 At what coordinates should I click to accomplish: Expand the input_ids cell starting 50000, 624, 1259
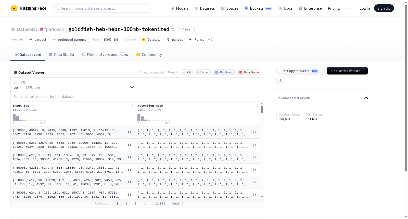click(130, 145)
